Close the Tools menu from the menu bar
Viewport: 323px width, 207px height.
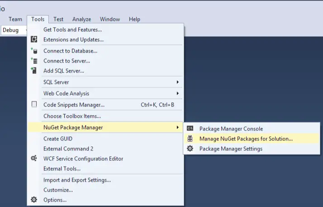[38, 19]
